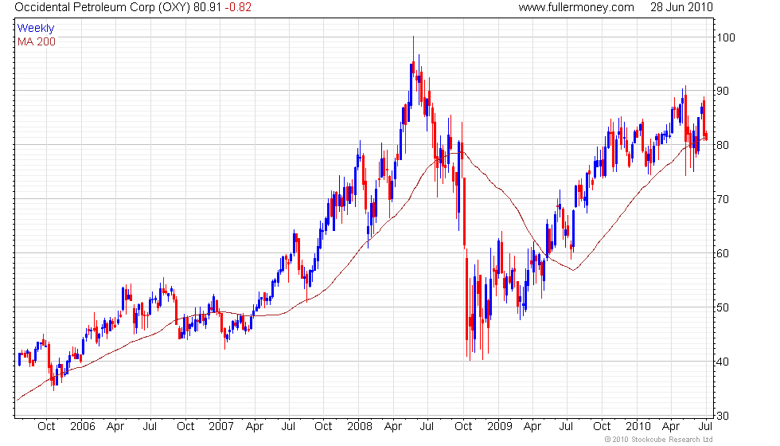
Task: Click the www.fullermoney.com website text
Action: 576,7
